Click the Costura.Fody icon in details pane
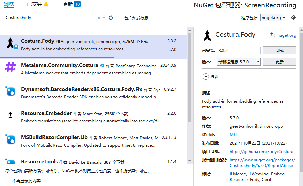The width and height of the screenshot is (303, 186). [207, 36]
